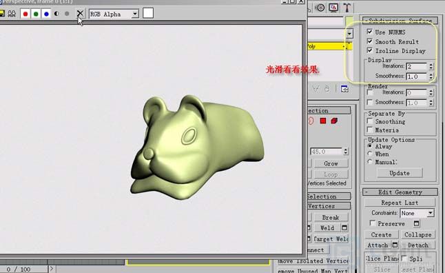Enable Split checkbox beside Slice Plane
445x273 pixels.
point(404,259)
